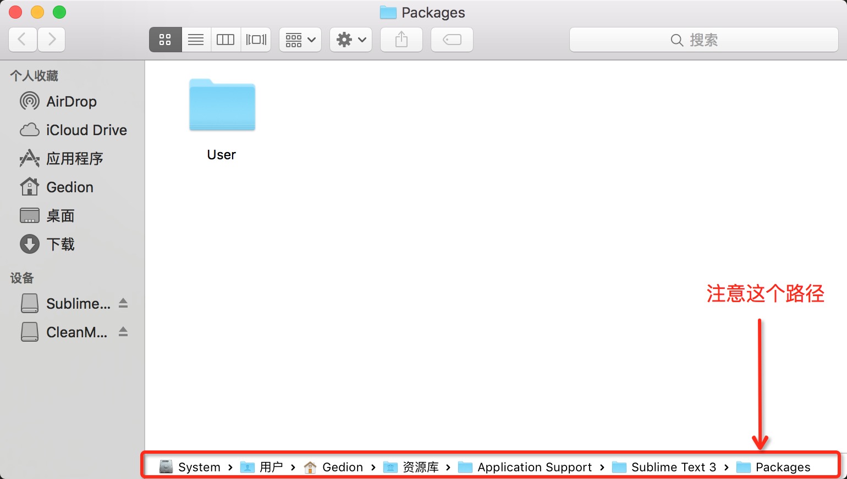Click System in the path bar
Image resolution: width=847 pixels, height=479 pixels.
click(x=190, y=467)
